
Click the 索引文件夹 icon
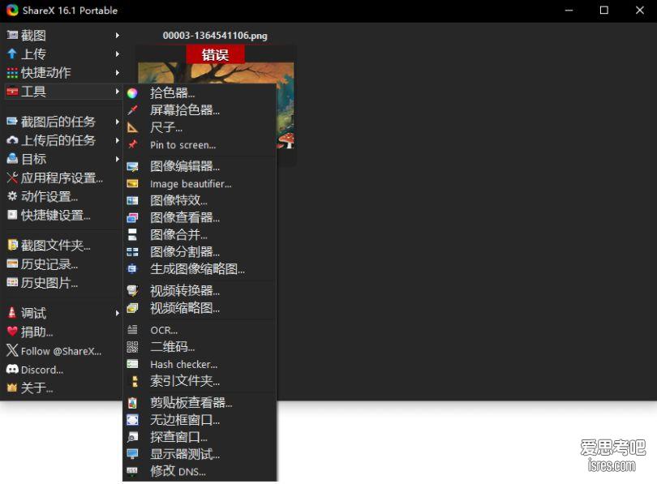click(134, 381)
